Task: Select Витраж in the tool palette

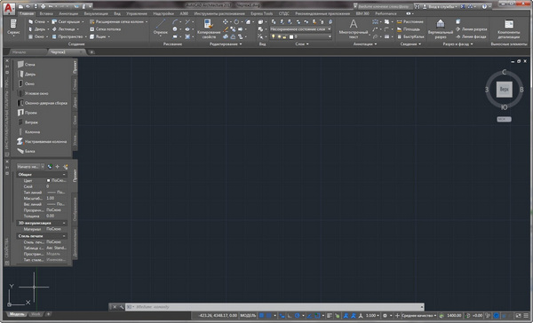Action: [28, 122]
